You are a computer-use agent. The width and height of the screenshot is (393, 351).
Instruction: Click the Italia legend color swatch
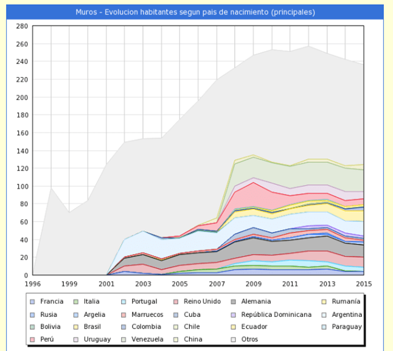(x=77, y=302)
